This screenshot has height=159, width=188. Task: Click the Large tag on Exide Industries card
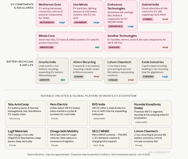[165, 76]
